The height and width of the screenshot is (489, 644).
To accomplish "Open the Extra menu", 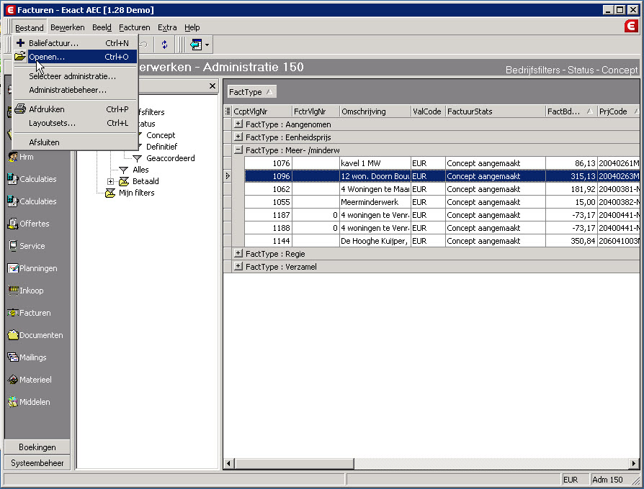I will [x=167, y=27].
